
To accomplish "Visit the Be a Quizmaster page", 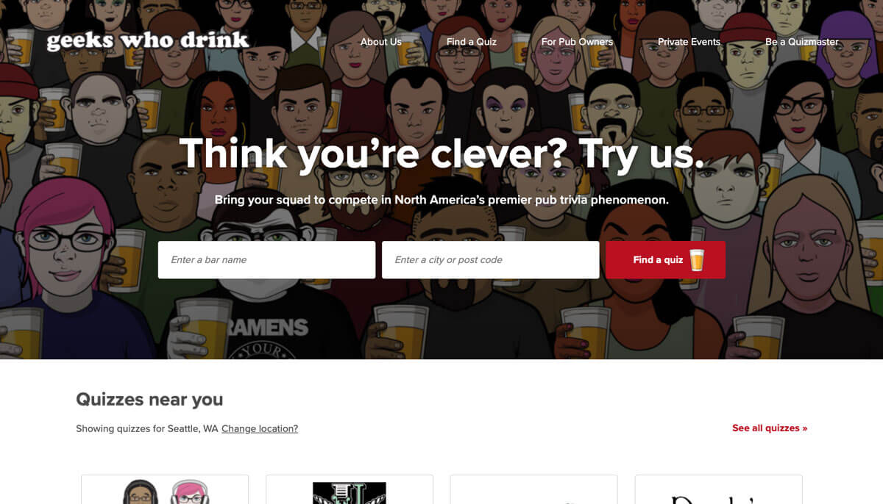I will click(802, 42).
